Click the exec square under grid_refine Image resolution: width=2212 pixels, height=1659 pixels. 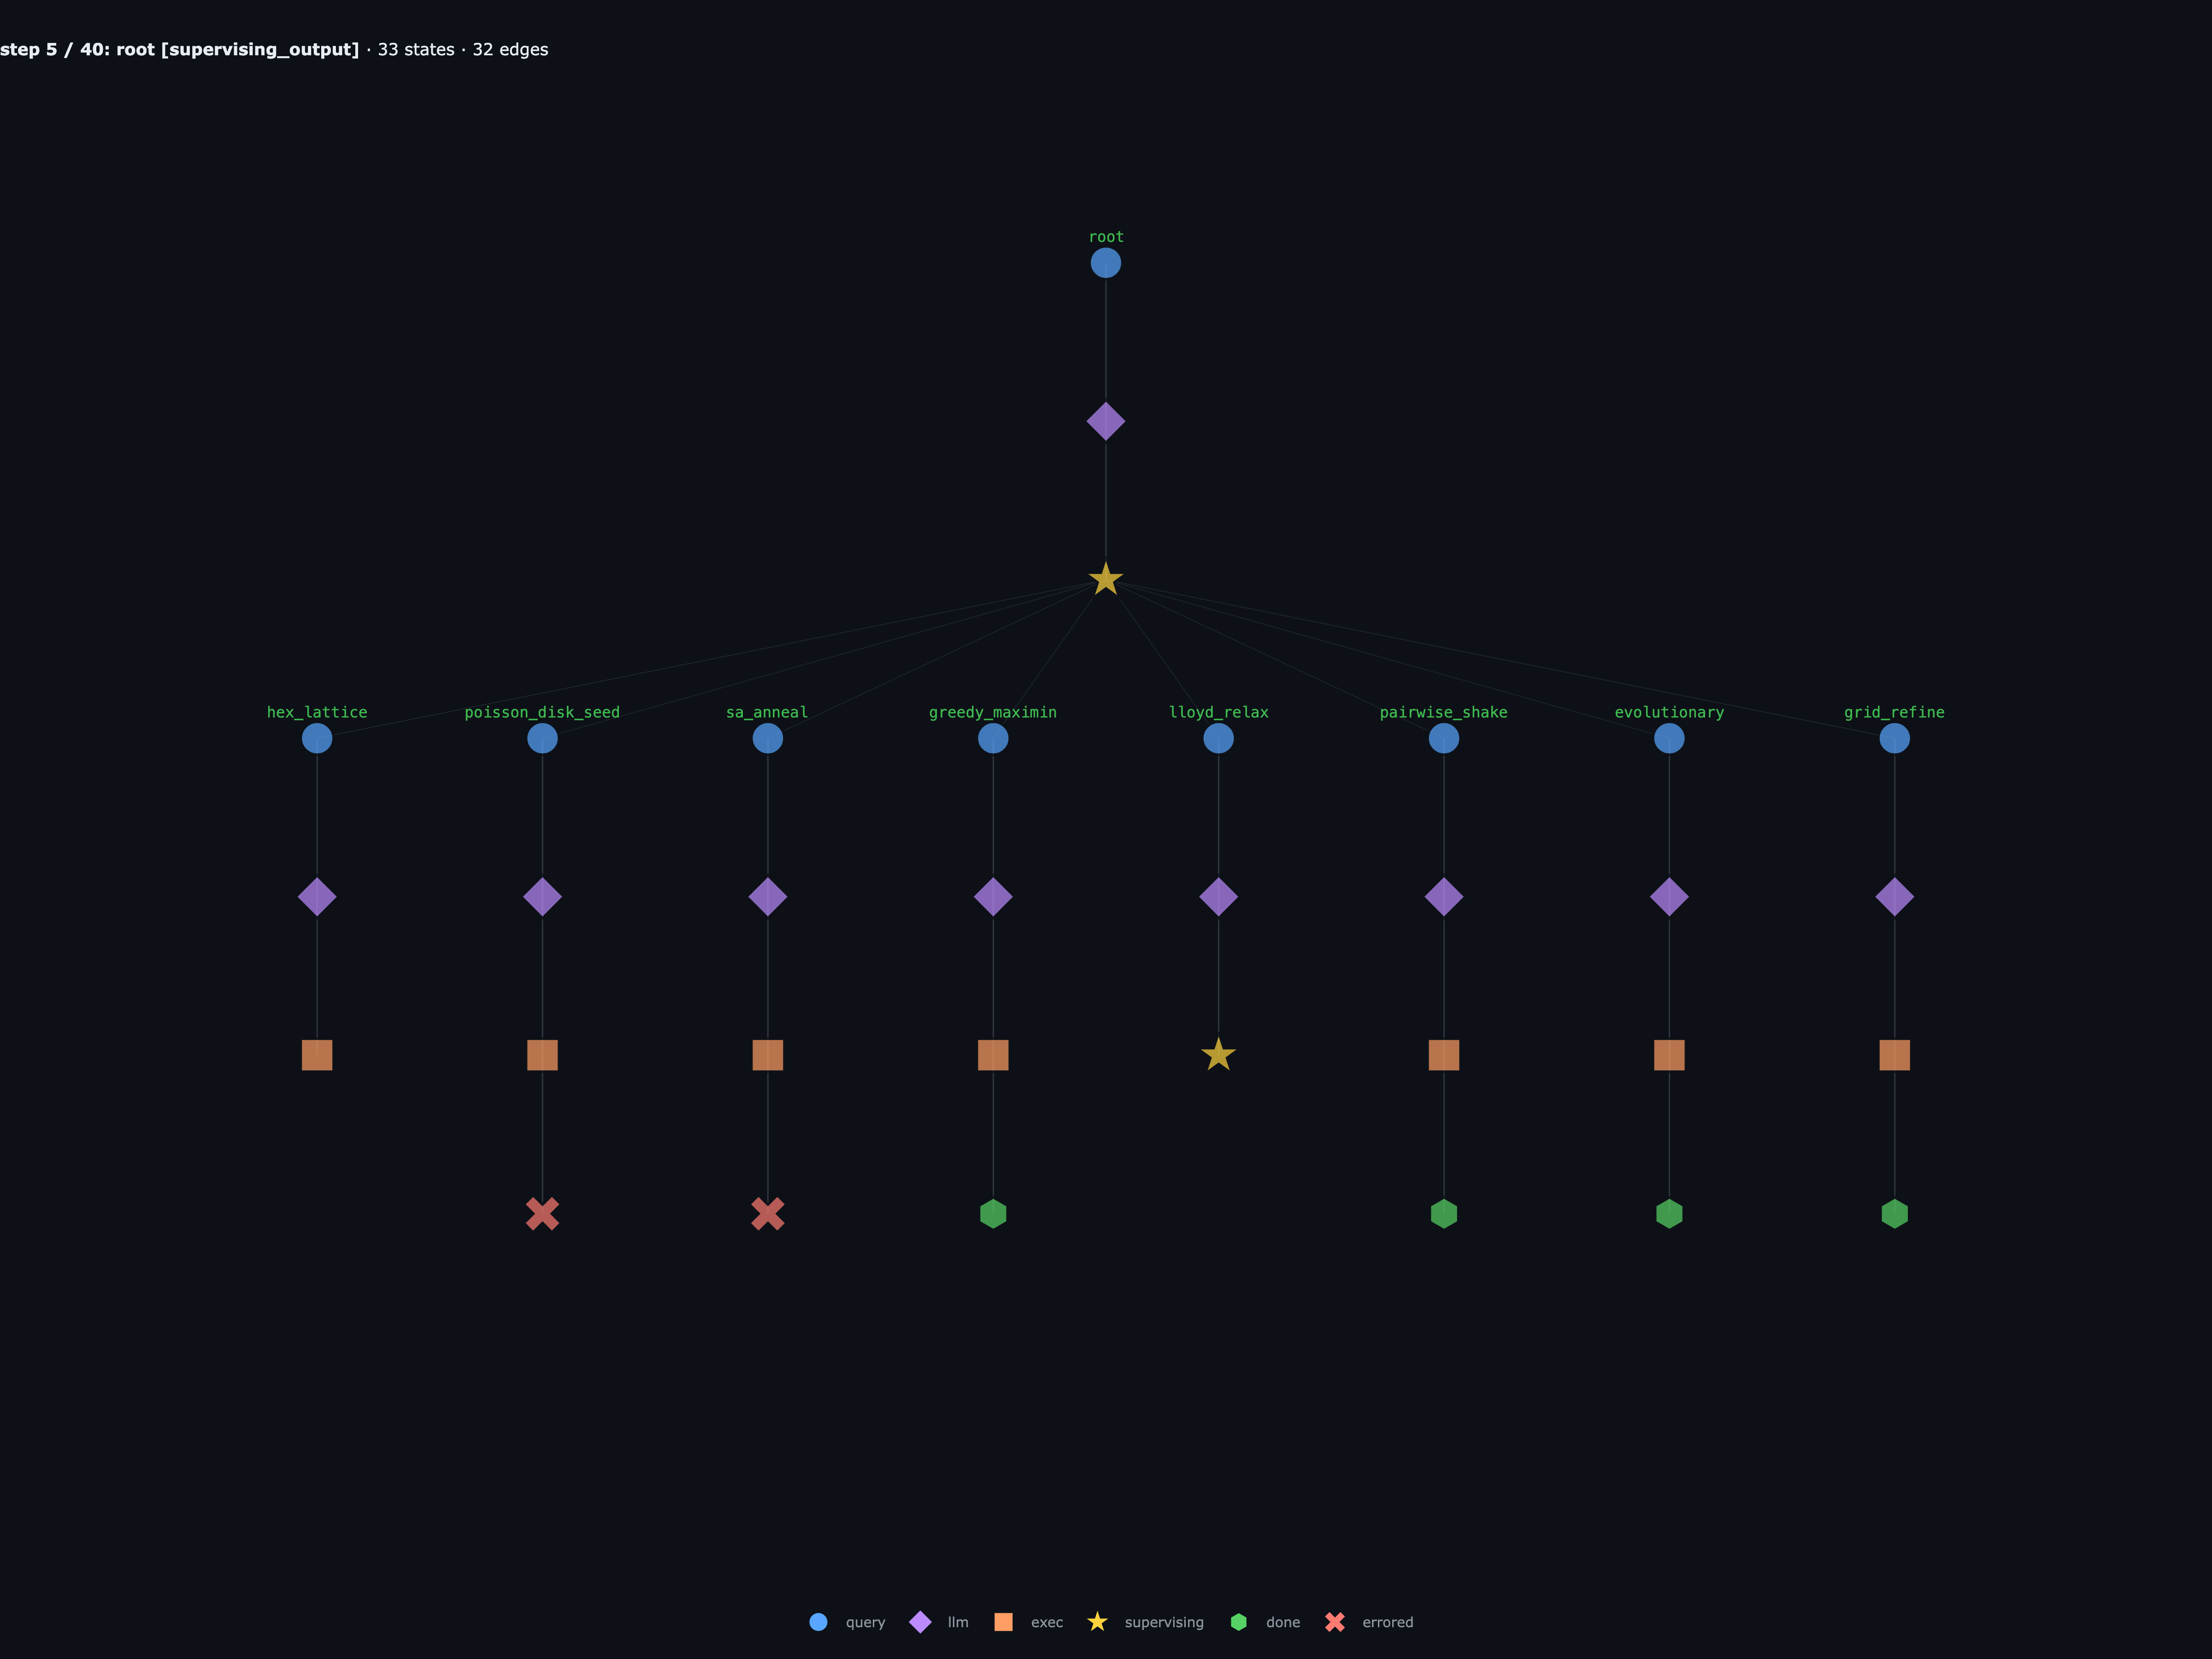point(1894,1055)
